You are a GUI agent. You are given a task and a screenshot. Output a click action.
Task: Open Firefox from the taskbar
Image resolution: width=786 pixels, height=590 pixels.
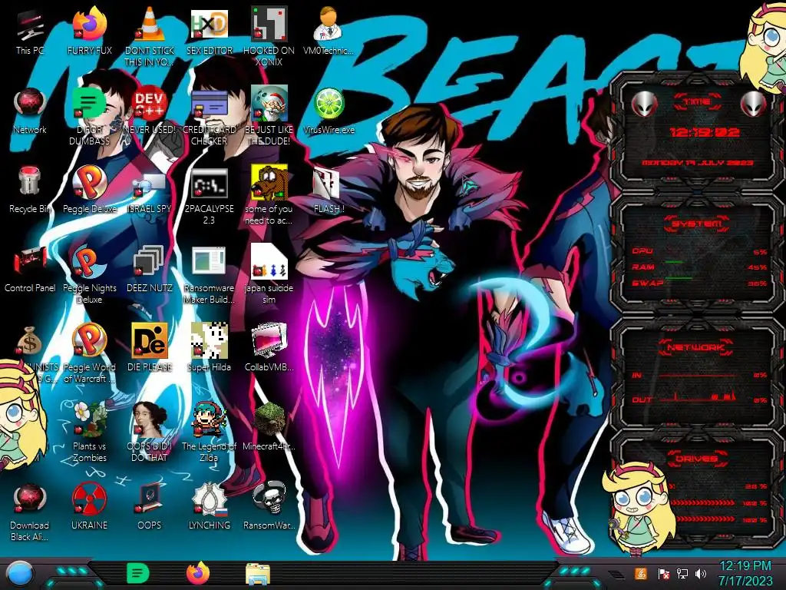[198, 573]
